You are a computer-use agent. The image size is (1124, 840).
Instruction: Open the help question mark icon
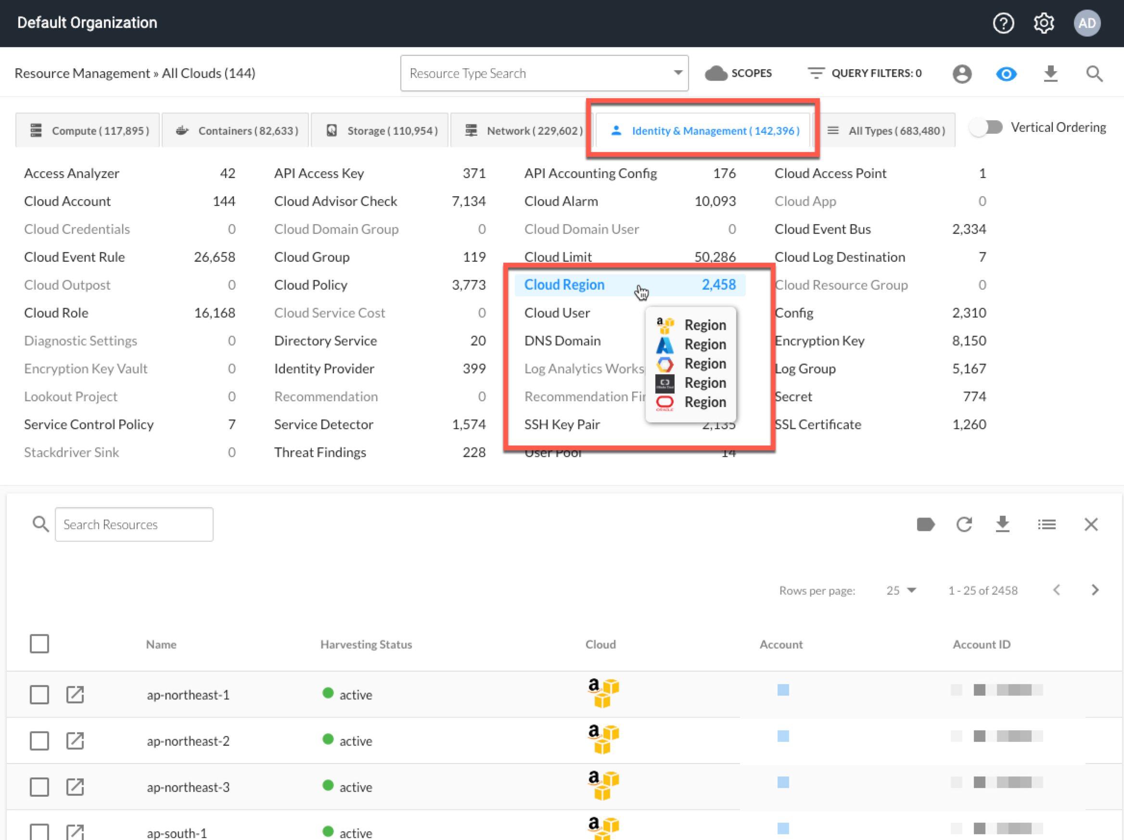point(1003,24)
